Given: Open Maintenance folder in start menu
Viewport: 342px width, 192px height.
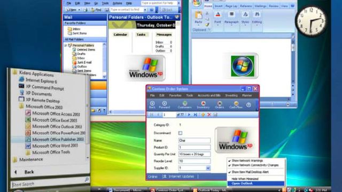Looking at the screenshot, I should [28, 159].
